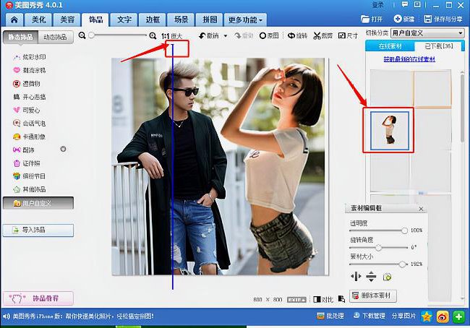The height and width of the screenshot is (328, 470).
Task: Click the 裁剪 (Crop) scissors icon
Action: pyautogui.click(x=317, y=36)
